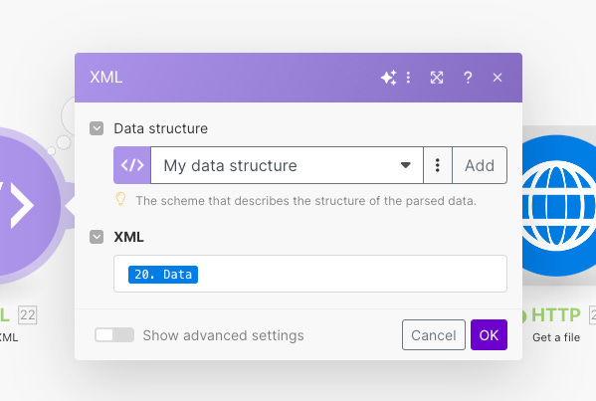Click the purple code tag icon

(132, 165)
